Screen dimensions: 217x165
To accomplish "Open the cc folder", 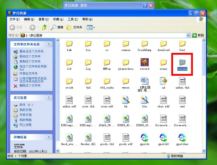I will 107,46.
